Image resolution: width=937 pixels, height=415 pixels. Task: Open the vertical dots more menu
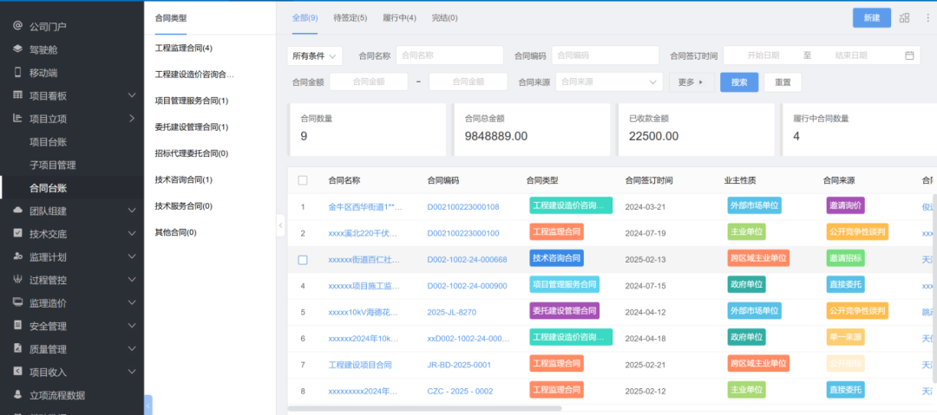(x=927, y=18)
